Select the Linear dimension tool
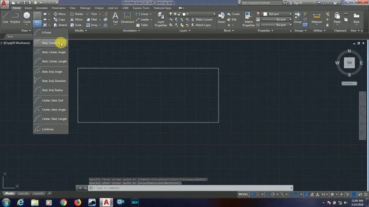369x207 pixels. [142, 14]
